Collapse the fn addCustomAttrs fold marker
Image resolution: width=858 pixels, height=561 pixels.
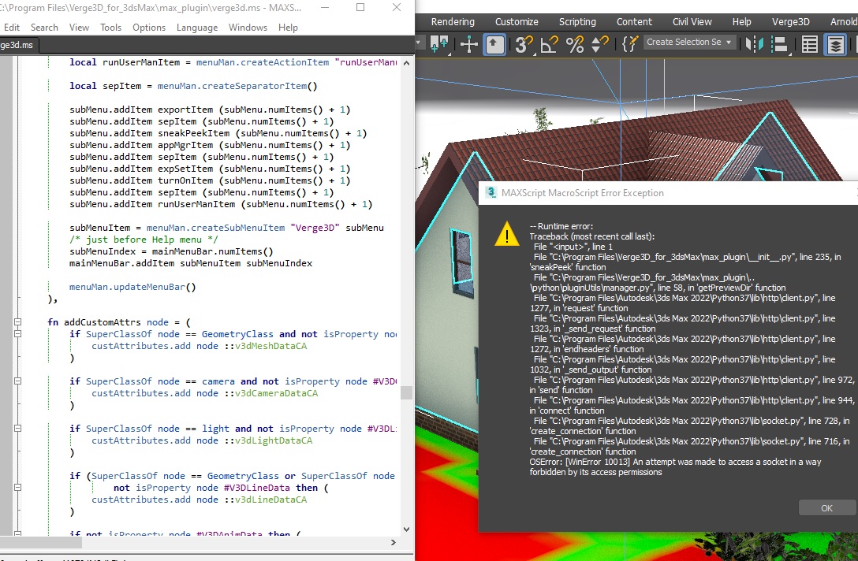(x=17, y=322)
